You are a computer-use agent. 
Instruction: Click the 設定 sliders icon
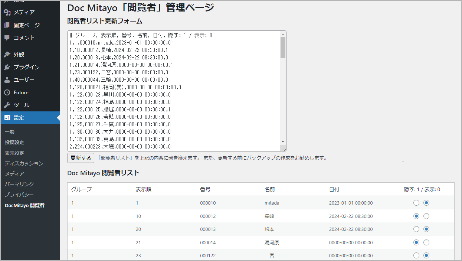pyautogui.click(x=7, y=118)
